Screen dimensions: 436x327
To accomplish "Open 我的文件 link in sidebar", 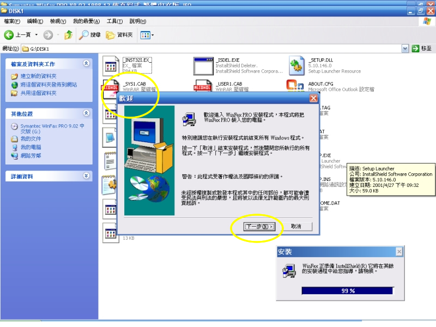I will [31, 138].
